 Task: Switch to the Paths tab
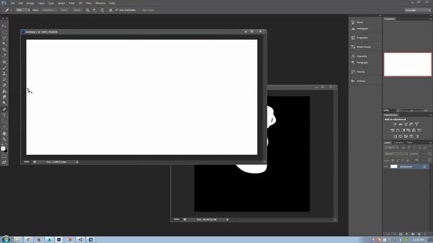point(410,142)
